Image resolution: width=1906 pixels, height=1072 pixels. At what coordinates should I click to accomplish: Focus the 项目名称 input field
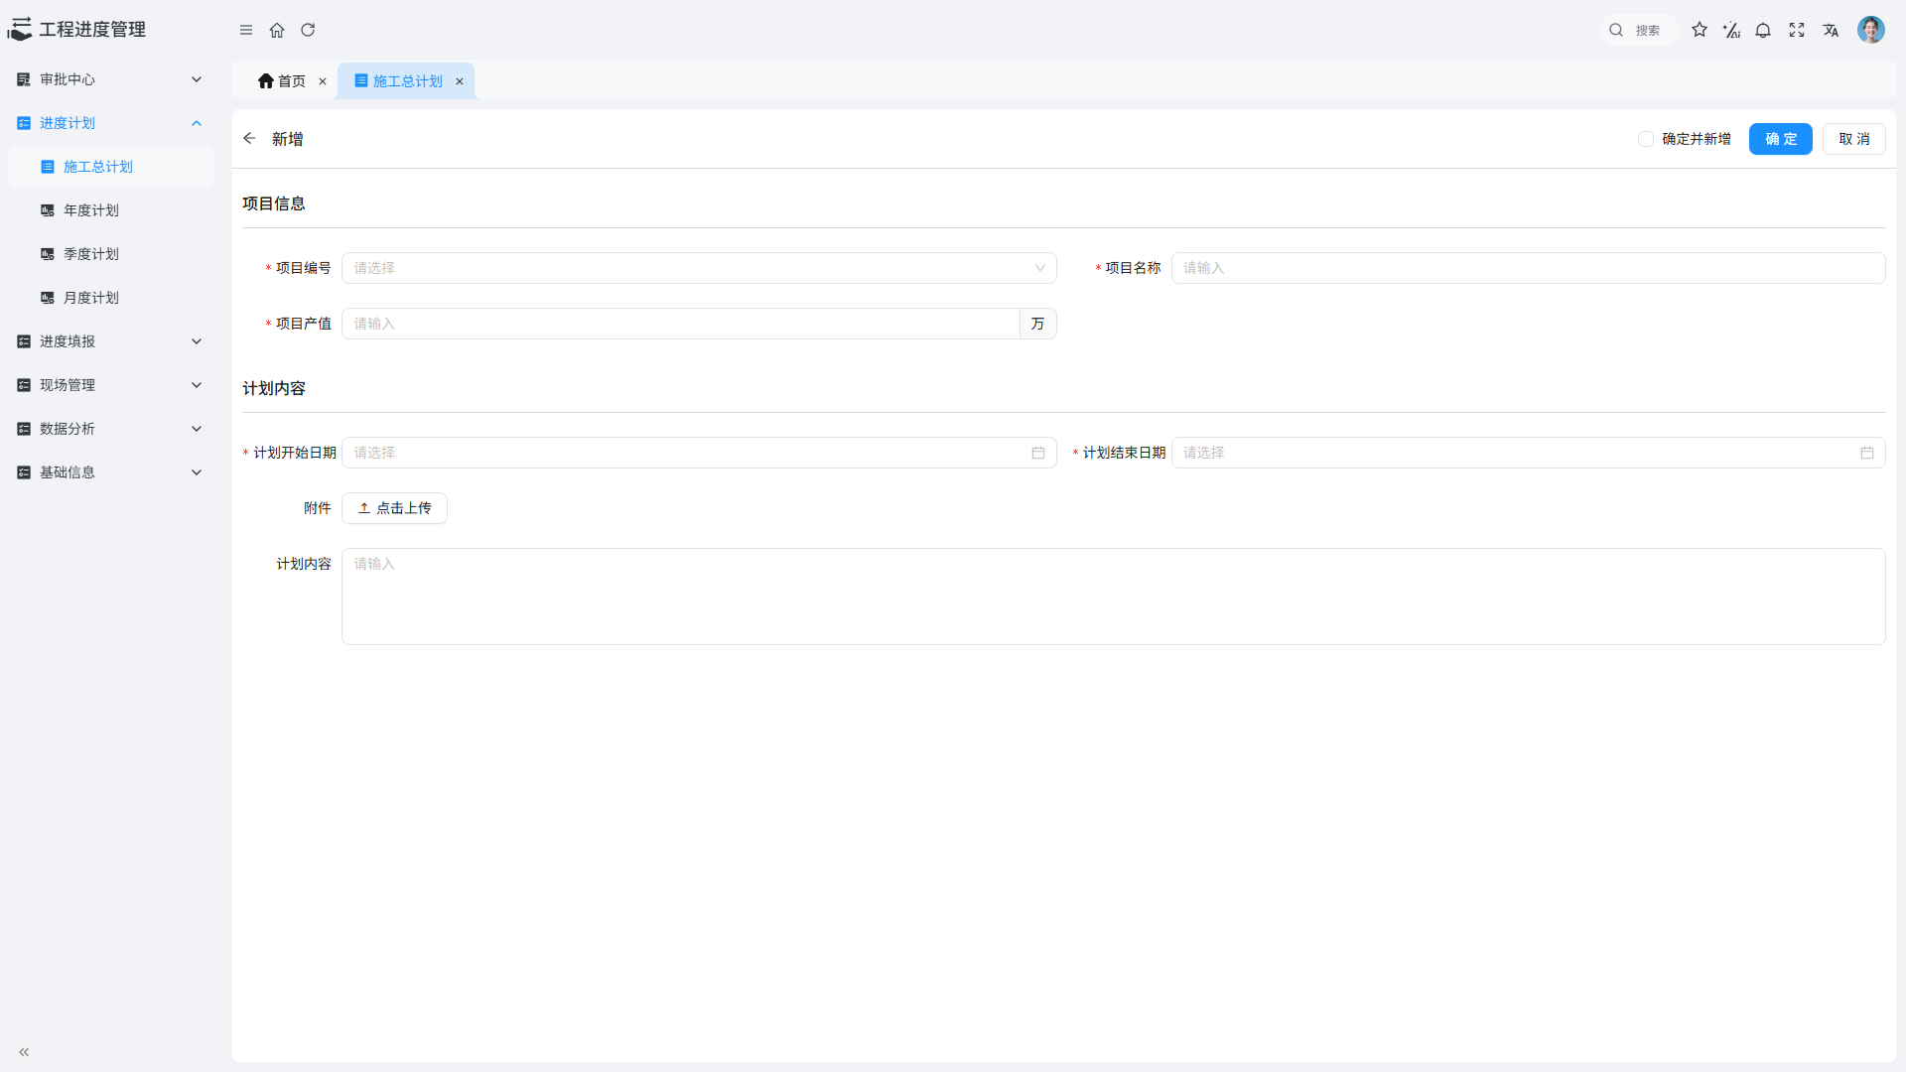[1528, 268]
